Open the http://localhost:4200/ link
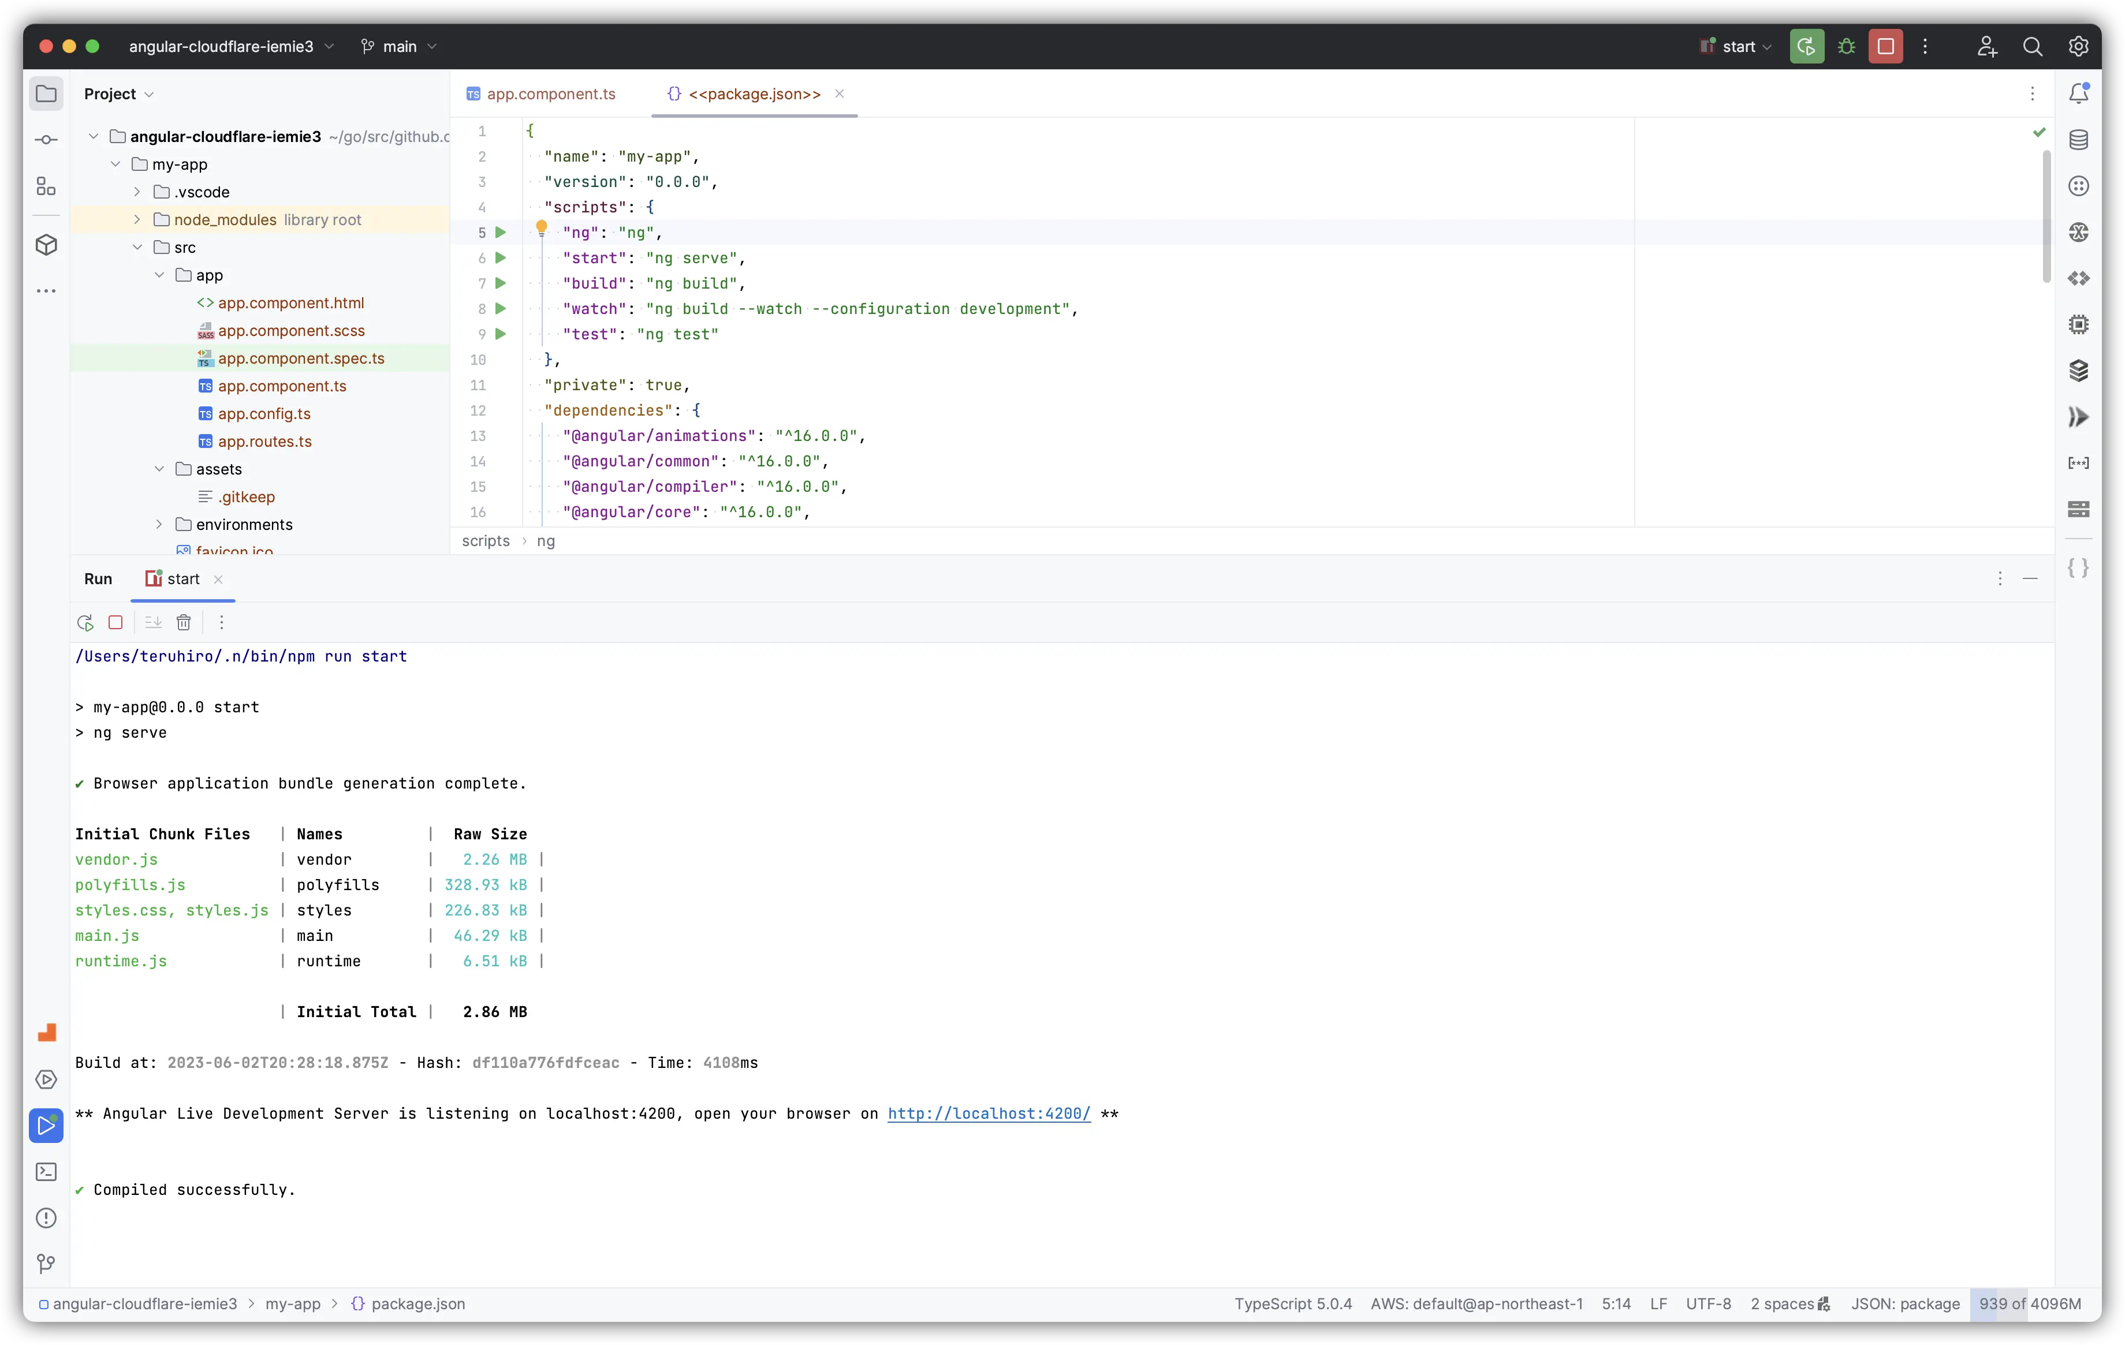The width and height of the screenshot is (2125, 1345). [x=989, y=1114]
